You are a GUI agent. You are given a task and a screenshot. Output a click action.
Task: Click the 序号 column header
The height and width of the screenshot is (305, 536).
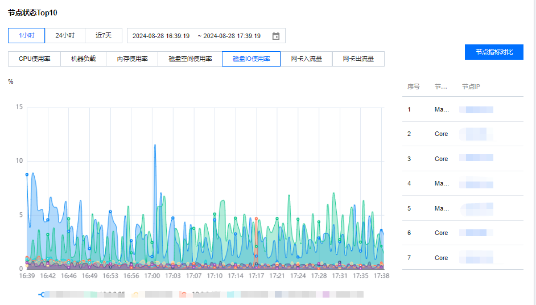(x=414, y=86)
